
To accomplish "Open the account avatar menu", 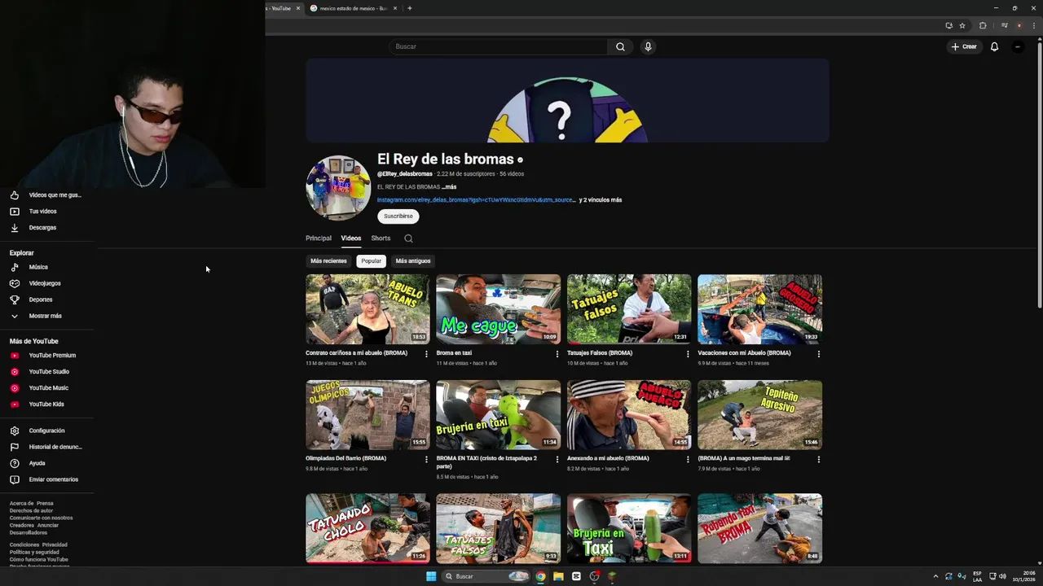I will click(1018, 46).
